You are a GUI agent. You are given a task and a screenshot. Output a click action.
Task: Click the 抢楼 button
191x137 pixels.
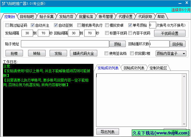tap(14, 53)
